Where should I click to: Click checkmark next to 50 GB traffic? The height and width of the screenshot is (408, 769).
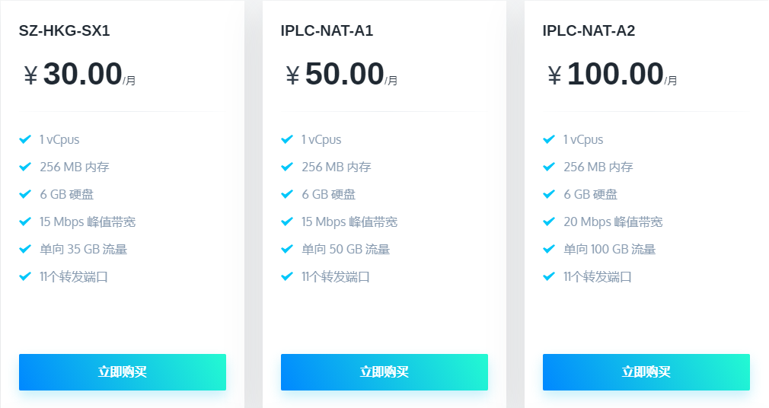click(x=287, y=249)
